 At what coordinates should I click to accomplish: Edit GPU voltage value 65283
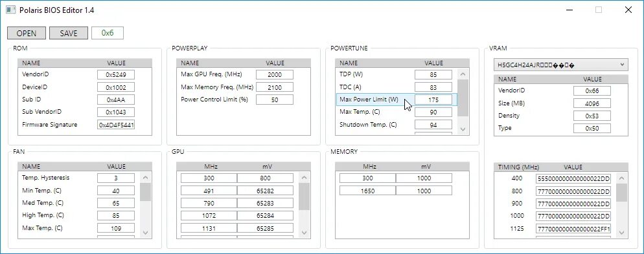click(265, 203)
